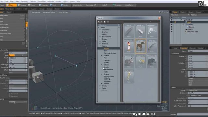The height and width of the screenshot is (117, 208).
Task: Open the Help menu
Action: [78, 1]
